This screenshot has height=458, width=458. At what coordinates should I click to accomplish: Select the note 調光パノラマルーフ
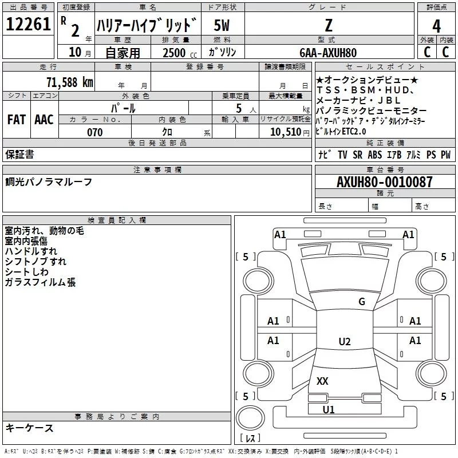pos(49,181)
